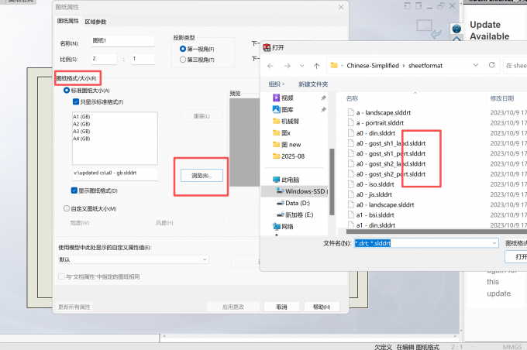Open the 机械臂 folder in the navigation pane

pyautogui.click(x=290, y=122)
